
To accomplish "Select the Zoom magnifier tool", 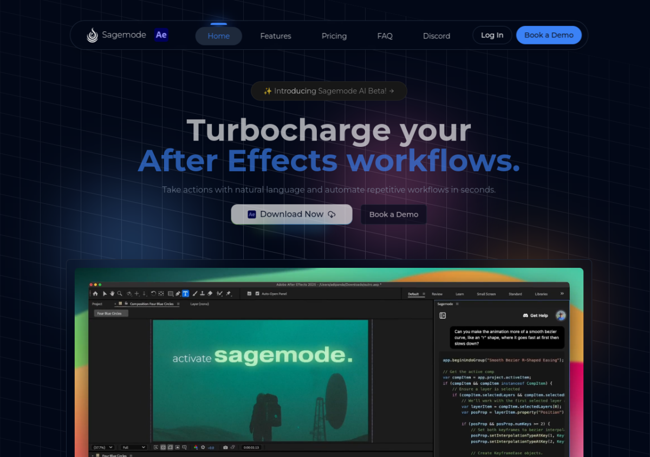I will [x=120, y=294].
